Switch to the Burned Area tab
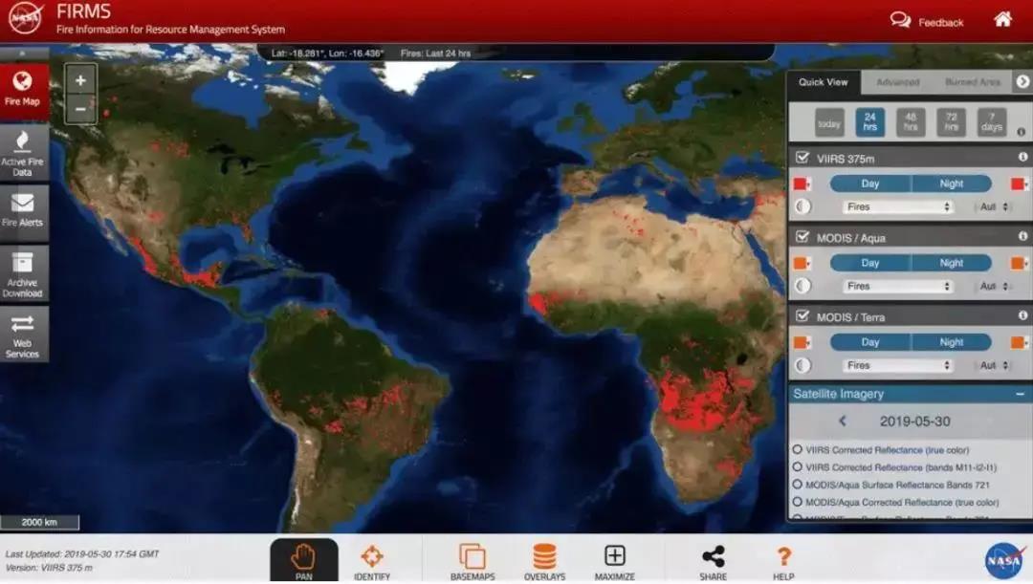The height and width of the screenshot is (584, 1033). click(x=972, y=82)
